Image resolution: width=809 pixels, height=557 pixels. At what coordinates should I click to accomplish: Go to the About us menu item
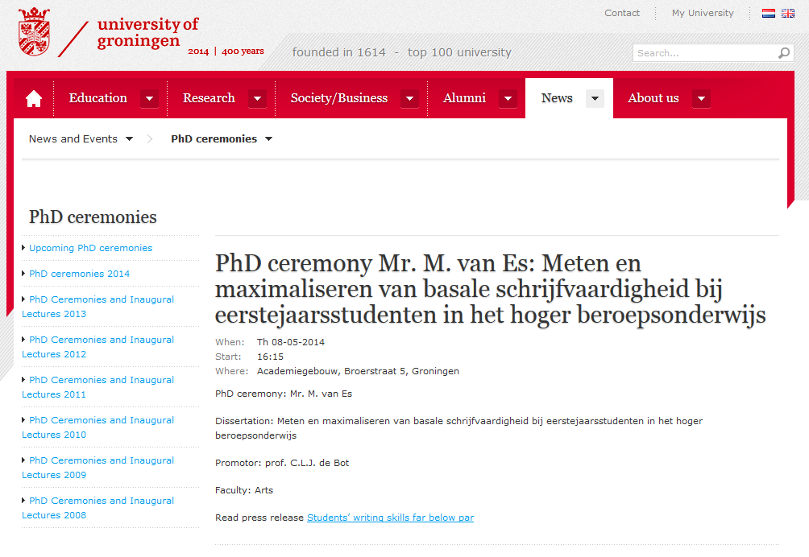[x=653, y=98]
